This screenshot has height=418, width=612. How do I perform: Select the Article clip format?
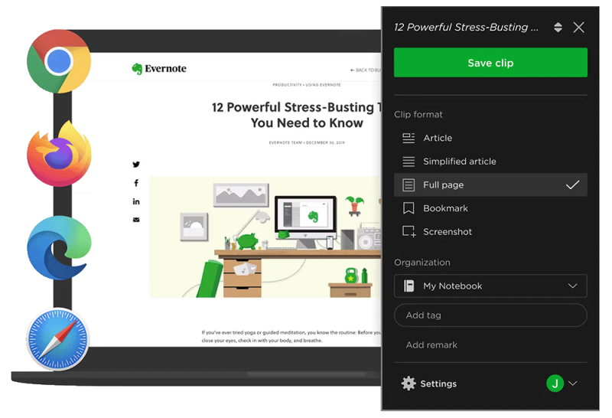point(490,138)
